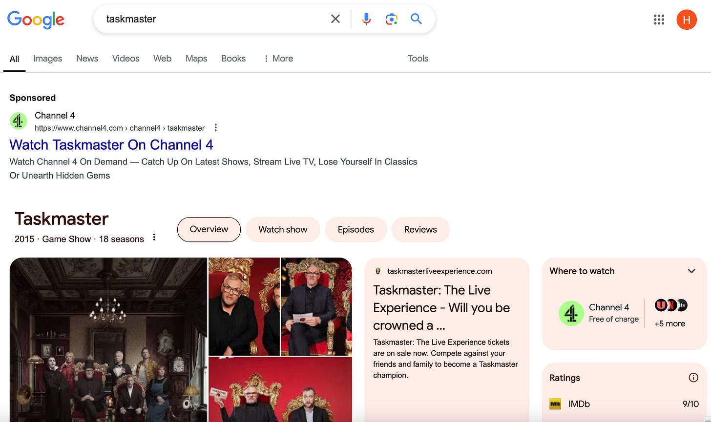The width and height of the screenshot is (711, 422).
Task: Open the Watch Taskmaster On Channel 4 link
Action: click(111, 145)
